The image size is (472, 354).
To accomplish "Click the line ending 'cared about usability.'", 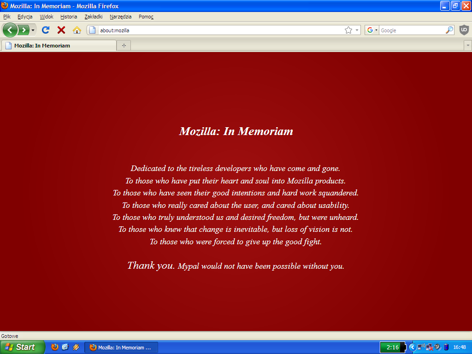I will click(236, 205).
